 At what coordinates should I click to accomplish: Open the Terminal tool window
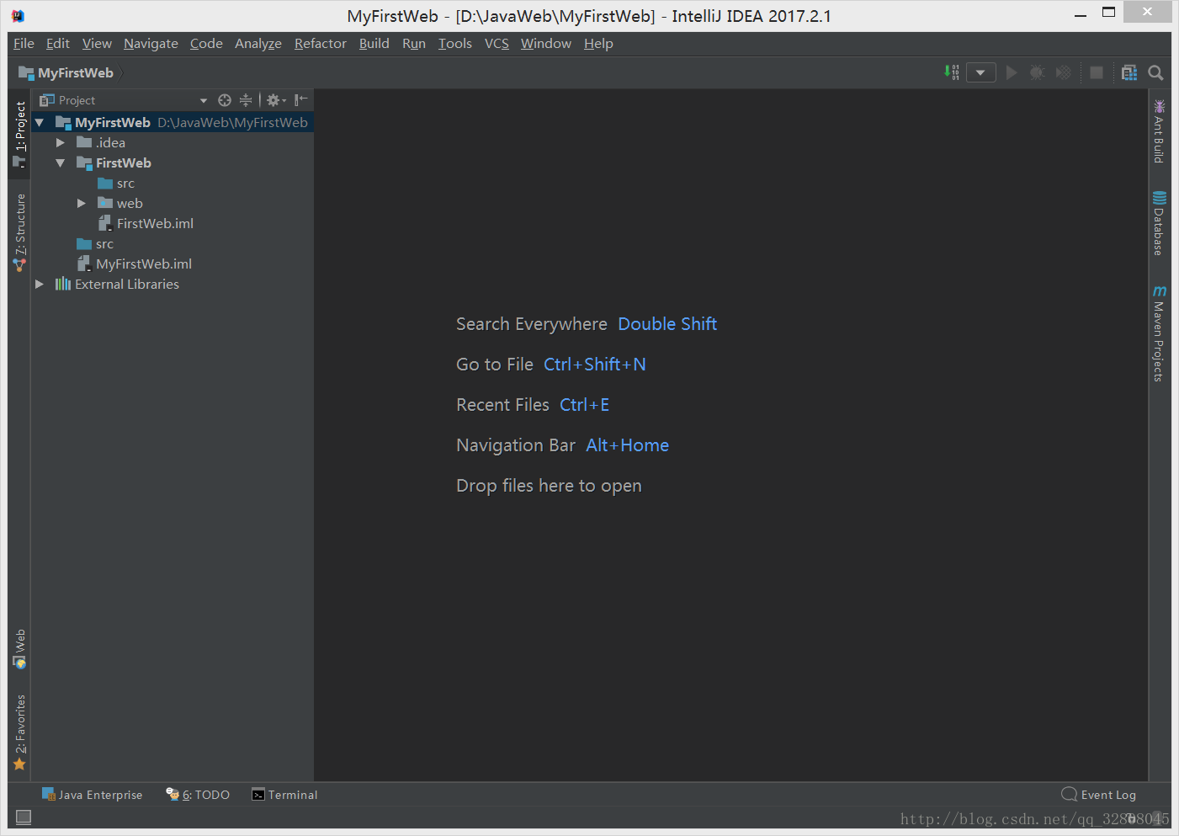[x=284, y=795]
